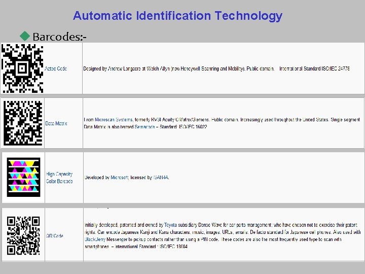Click the Aztec Code barcode image

pos(22,68)
